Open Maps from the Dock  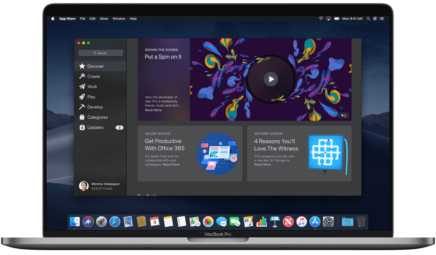click(195, 222)
